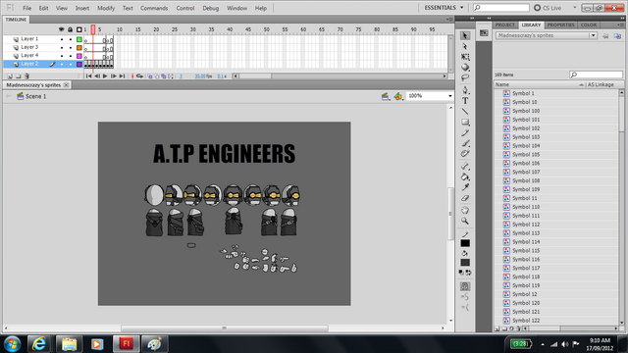
Task: Toggle Edit Multiple Frames
Action: (x=164, y=76)
